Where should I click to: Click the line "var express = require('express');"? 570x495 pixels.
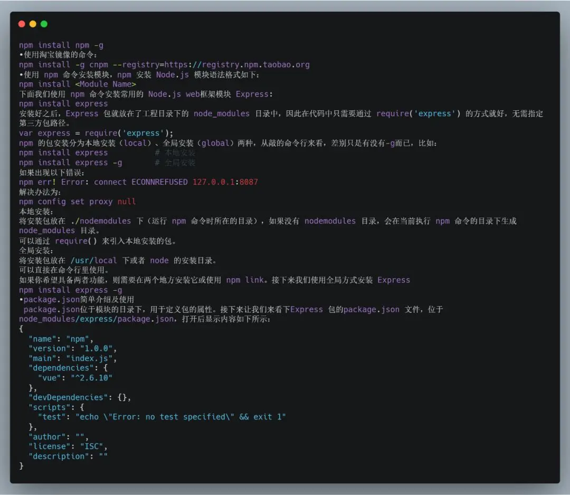tap(96, 134)
